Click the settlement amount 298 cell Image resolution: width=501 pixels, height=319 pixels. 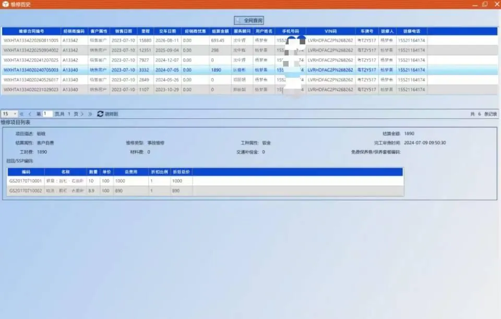[x=220, y=51]
